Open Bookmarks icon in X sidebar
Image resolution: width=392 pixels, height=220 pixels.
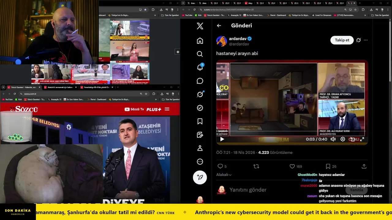pos(200,121)
